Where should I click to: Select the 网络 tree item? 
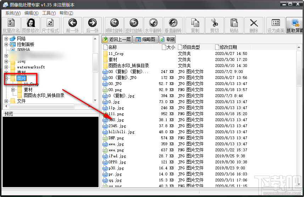coord(21,39)
